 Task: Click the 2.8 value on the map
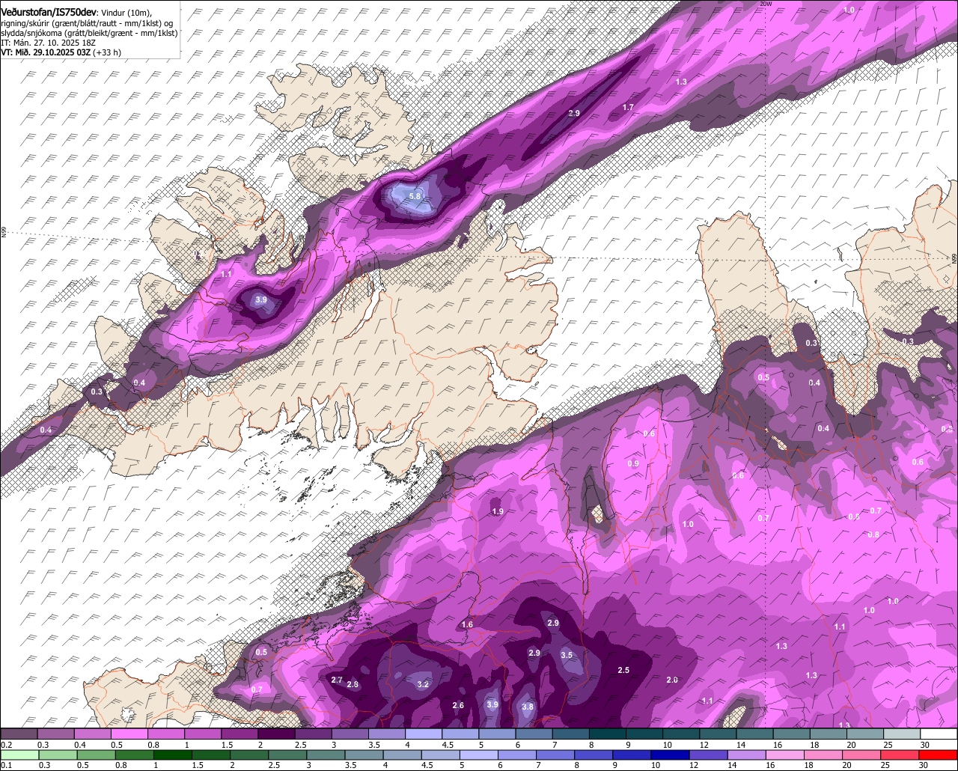click(x=353, y=685)
